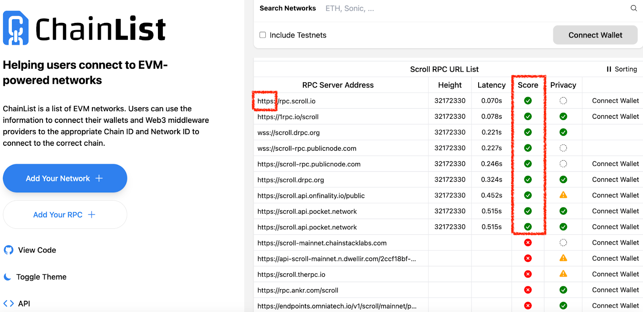Screen dimensions: 643x312
Task: Click latency value 0.452s
Action: [x=491, y=195]
